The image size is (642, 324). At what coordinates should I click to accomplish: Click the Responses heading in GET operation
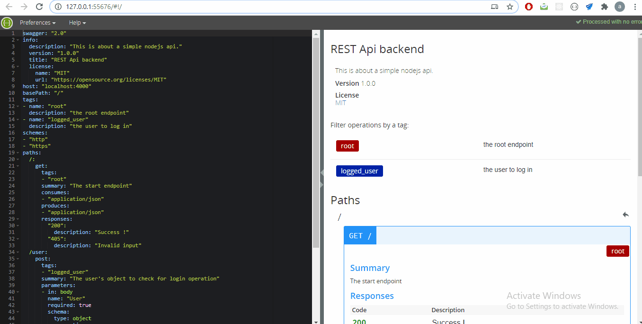click(x=372, y=296)
